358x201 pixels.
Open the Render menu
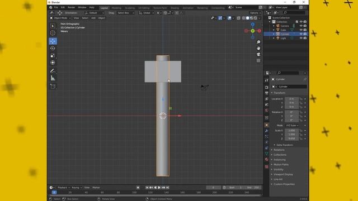click(x=71, y=7)
